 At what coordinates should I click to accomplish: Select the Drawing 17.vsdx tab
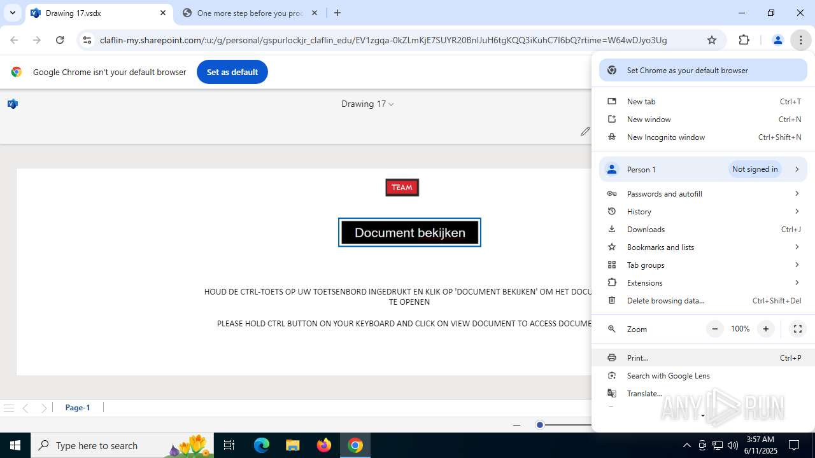(x=99, y=13)
